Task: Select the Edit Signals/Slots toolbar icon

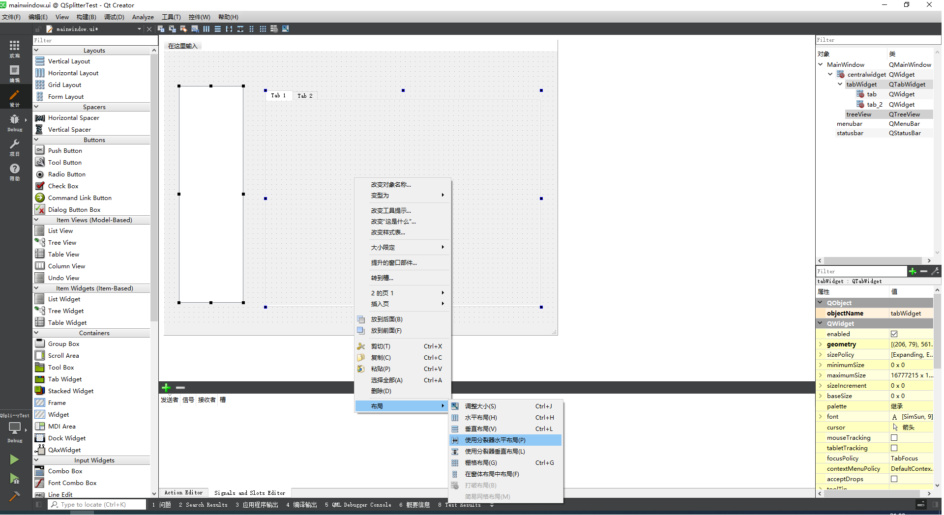Action: tap(172, 29)
